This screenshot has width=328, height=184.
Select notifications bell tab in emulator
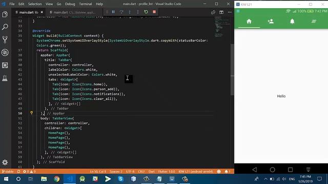tap(292, 21)
